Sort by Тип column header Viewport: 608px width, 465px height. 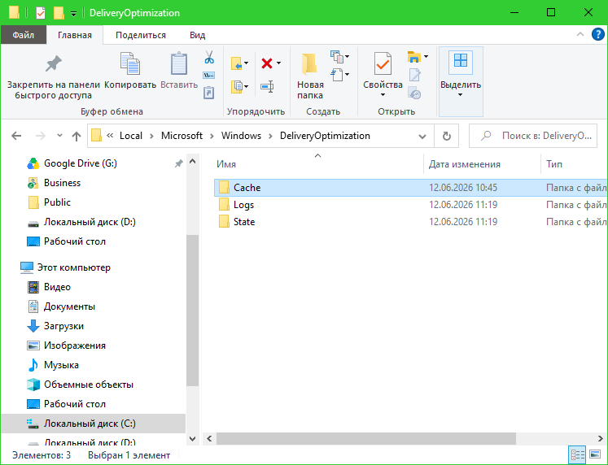[554, 164]
